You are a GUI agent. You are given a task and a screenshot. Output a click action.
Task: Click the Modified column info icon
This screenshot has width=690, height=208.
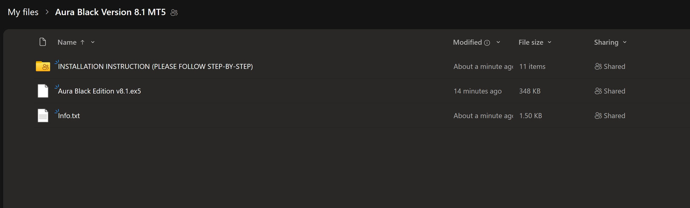pyautogui.click(x=487, y=43)
